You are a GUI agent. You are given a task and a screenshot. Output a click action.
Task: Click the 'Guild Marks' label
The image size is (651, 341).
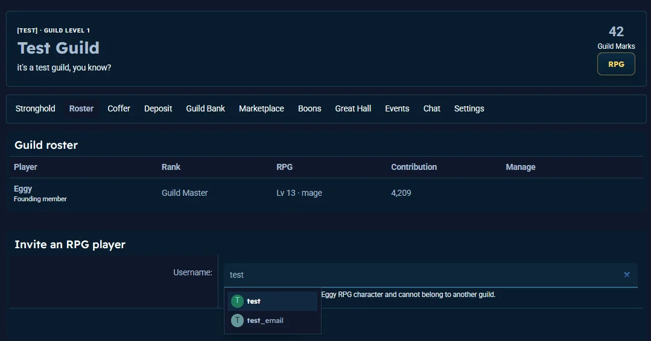[616, 46]
